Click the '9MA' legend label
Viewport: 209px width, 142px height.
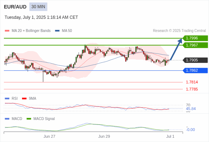click(33, 99)
